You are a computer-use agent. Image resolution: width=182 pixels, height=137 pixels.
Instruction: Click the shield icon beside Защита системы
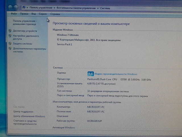(x=10, y=44)
